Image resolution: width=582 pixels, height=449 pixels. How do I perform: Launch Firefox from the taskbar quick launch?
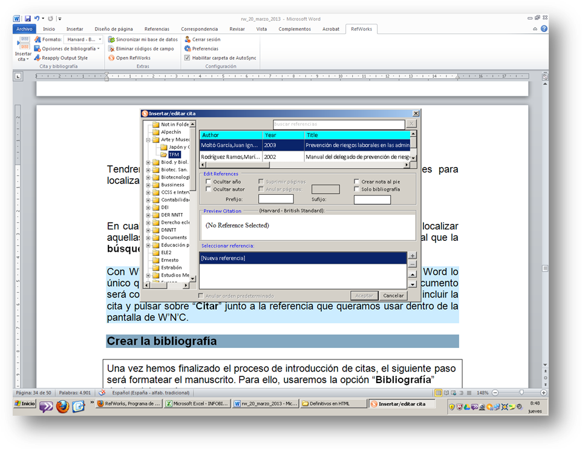tap(62, 407)
